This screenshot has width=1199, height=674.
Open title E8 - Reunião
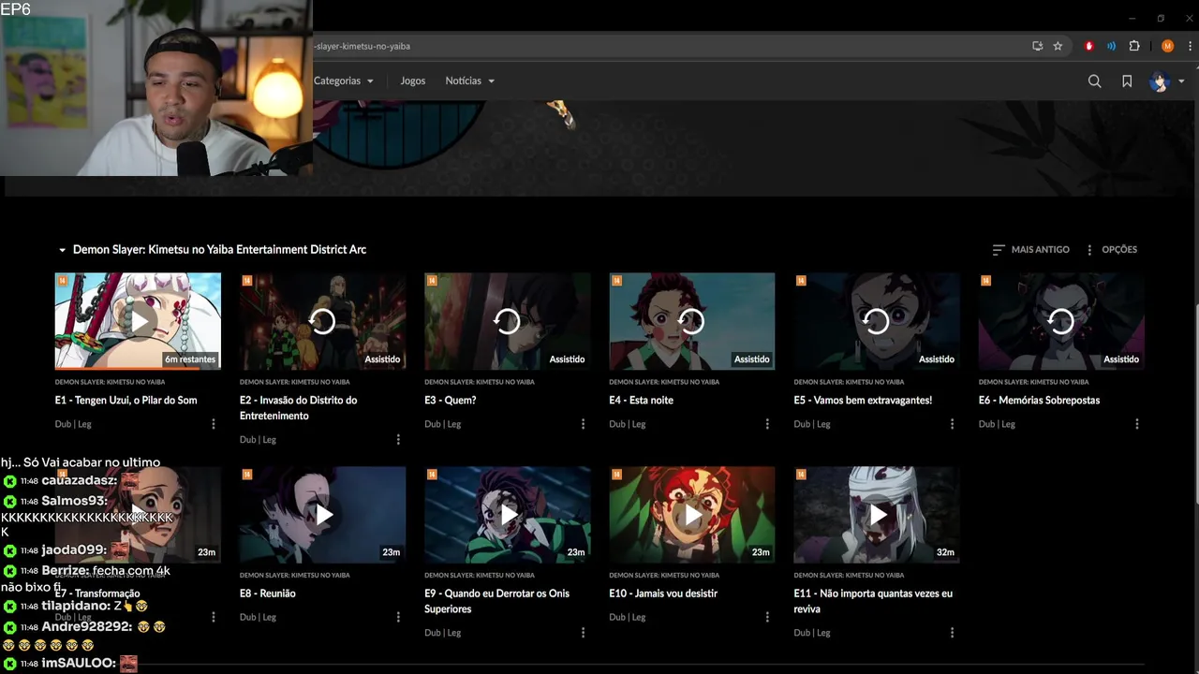click(268, 593)
